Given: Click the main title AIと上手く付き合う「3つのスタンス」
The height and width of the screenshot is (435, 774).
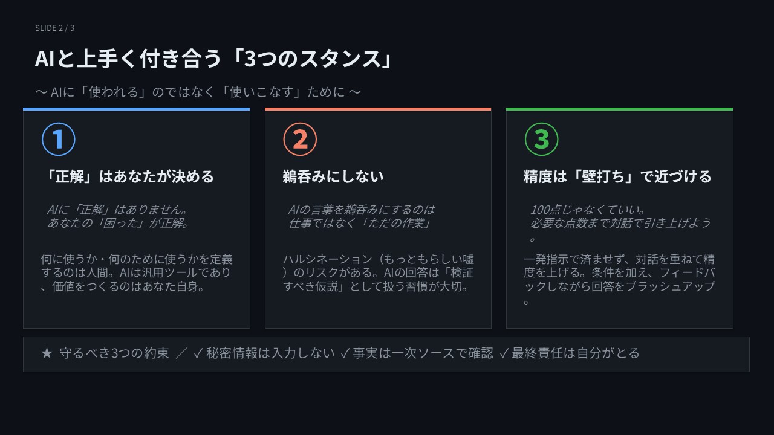Looking at the screenshot, I should tap(214, 59).
